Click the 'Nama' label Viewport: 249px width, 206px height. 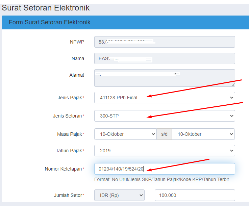[x=78, y=58]
